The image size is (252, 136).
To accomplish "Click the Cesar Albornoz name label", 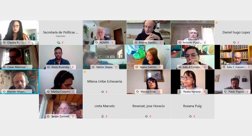I will [x=16, y=67].
